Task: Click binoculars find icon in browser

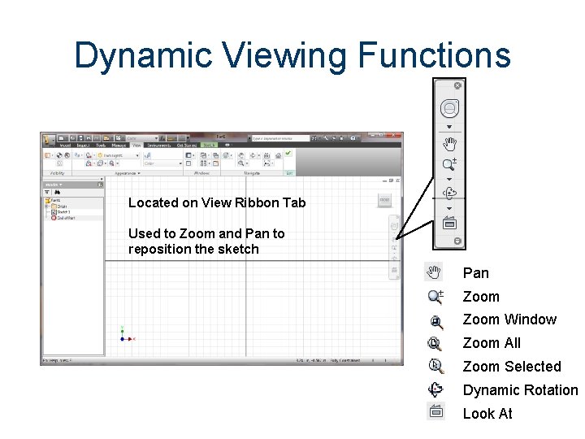Action: [x=57, y=192]
